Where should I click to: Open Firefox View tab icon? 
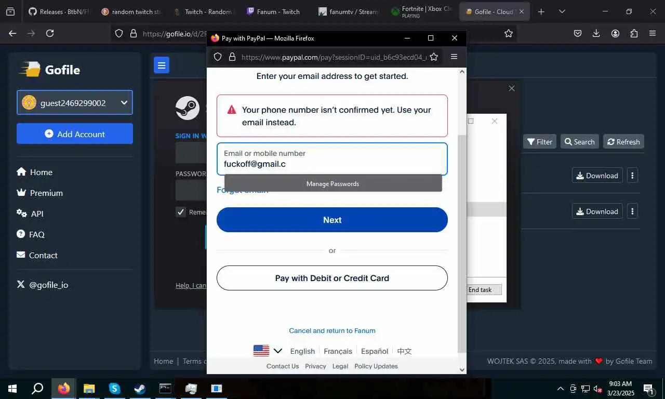tap(10, 11)
